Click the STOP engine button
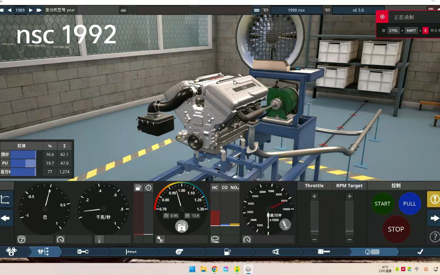 click(396, 229)
